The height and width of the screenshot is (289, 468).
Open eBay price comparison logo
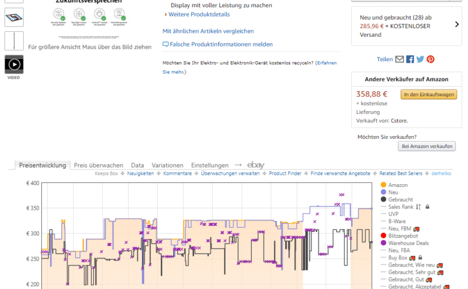tap(256, 165)
